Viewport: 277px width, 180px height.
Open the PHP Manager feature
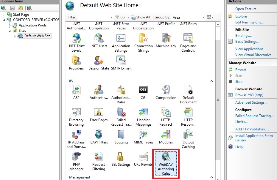pyautogui.click(x=76, y=161)
